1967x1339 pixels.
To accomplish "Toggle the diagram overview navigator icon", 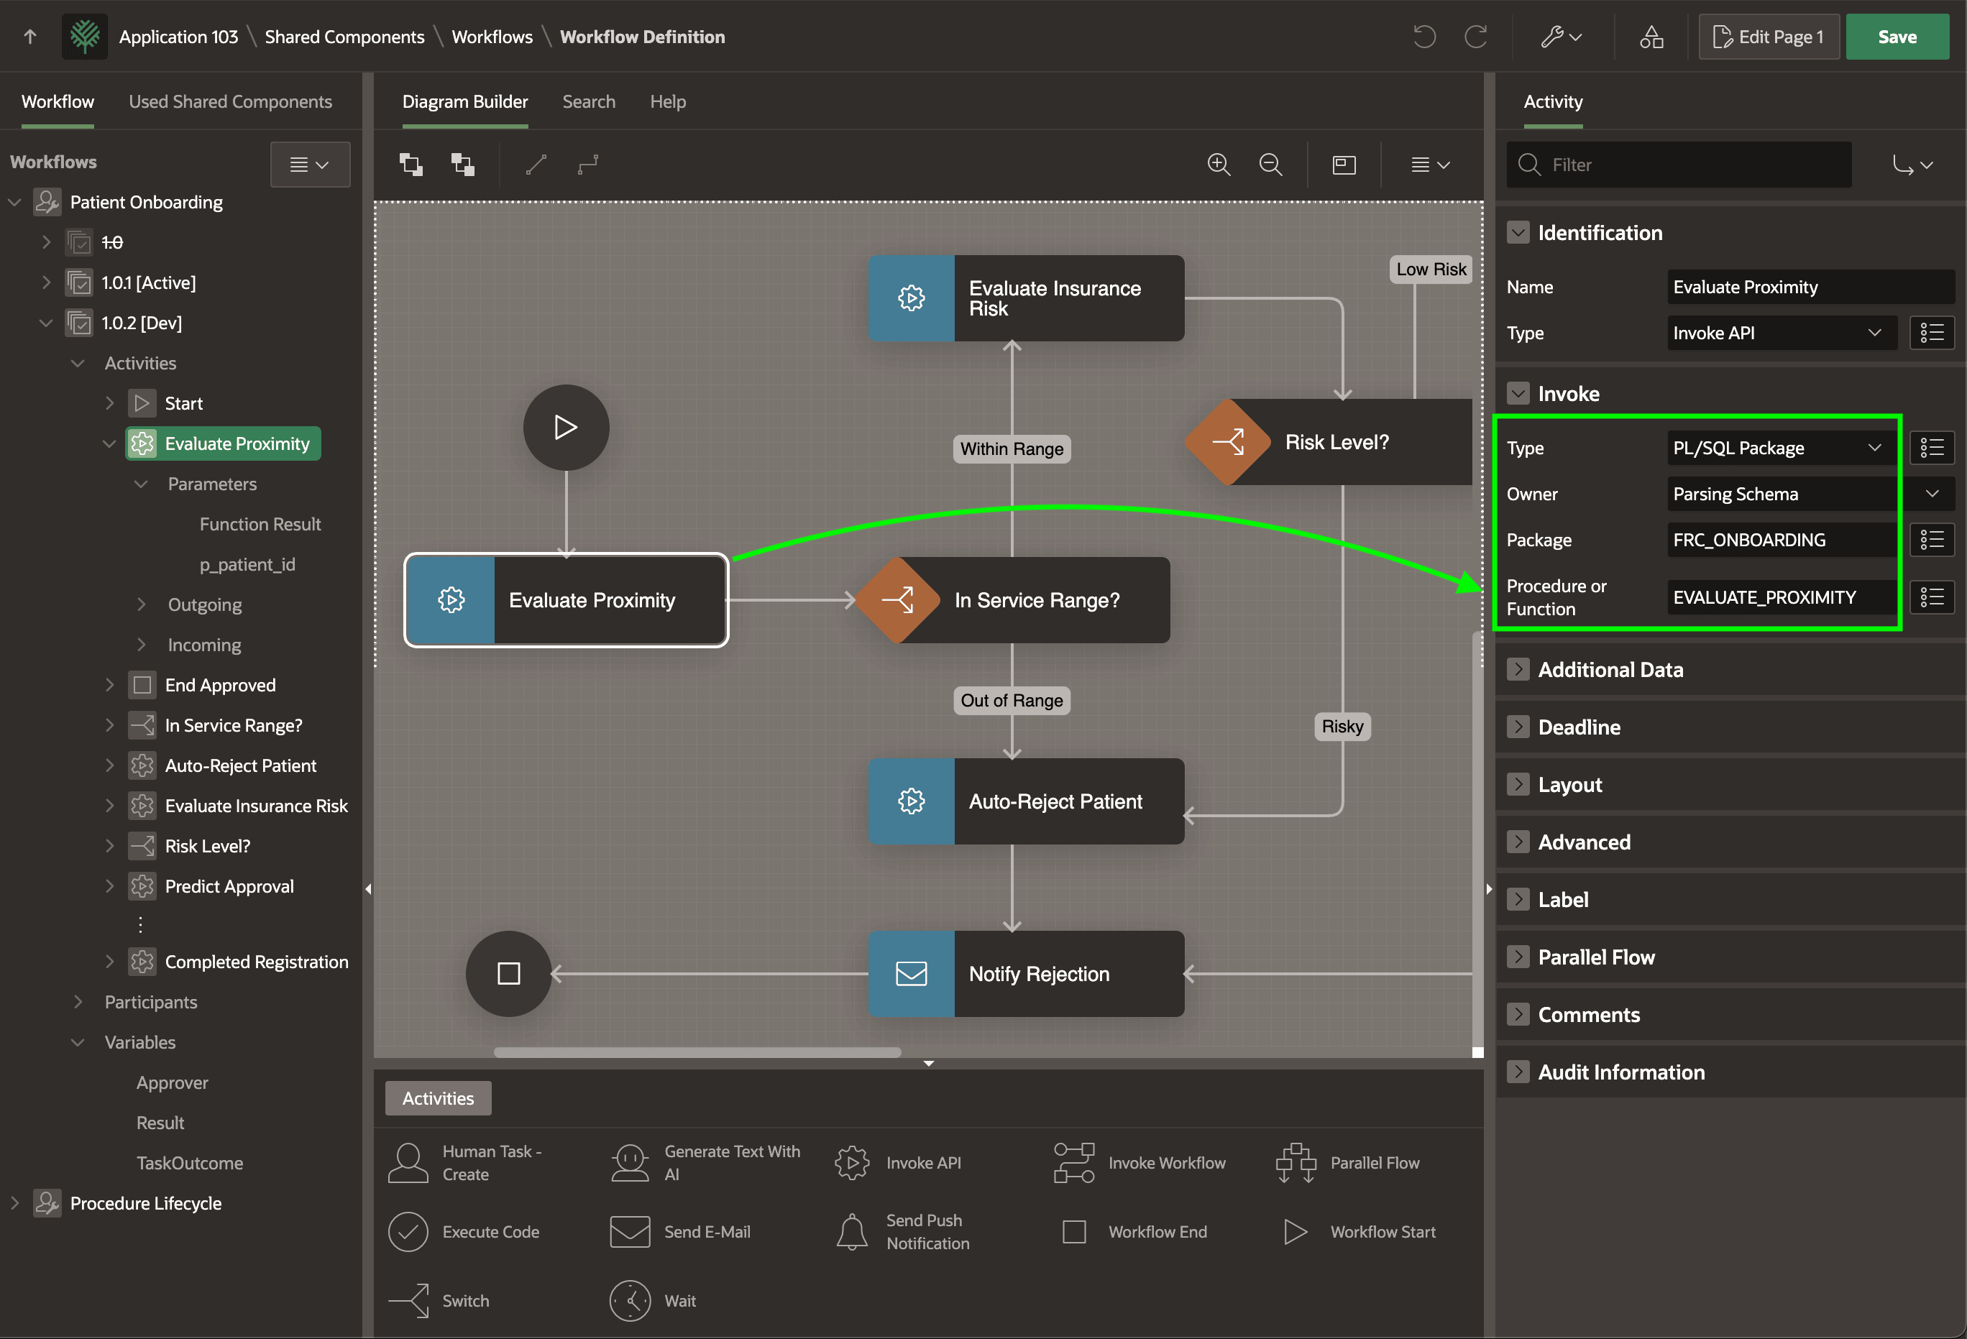I will 1344,164.
